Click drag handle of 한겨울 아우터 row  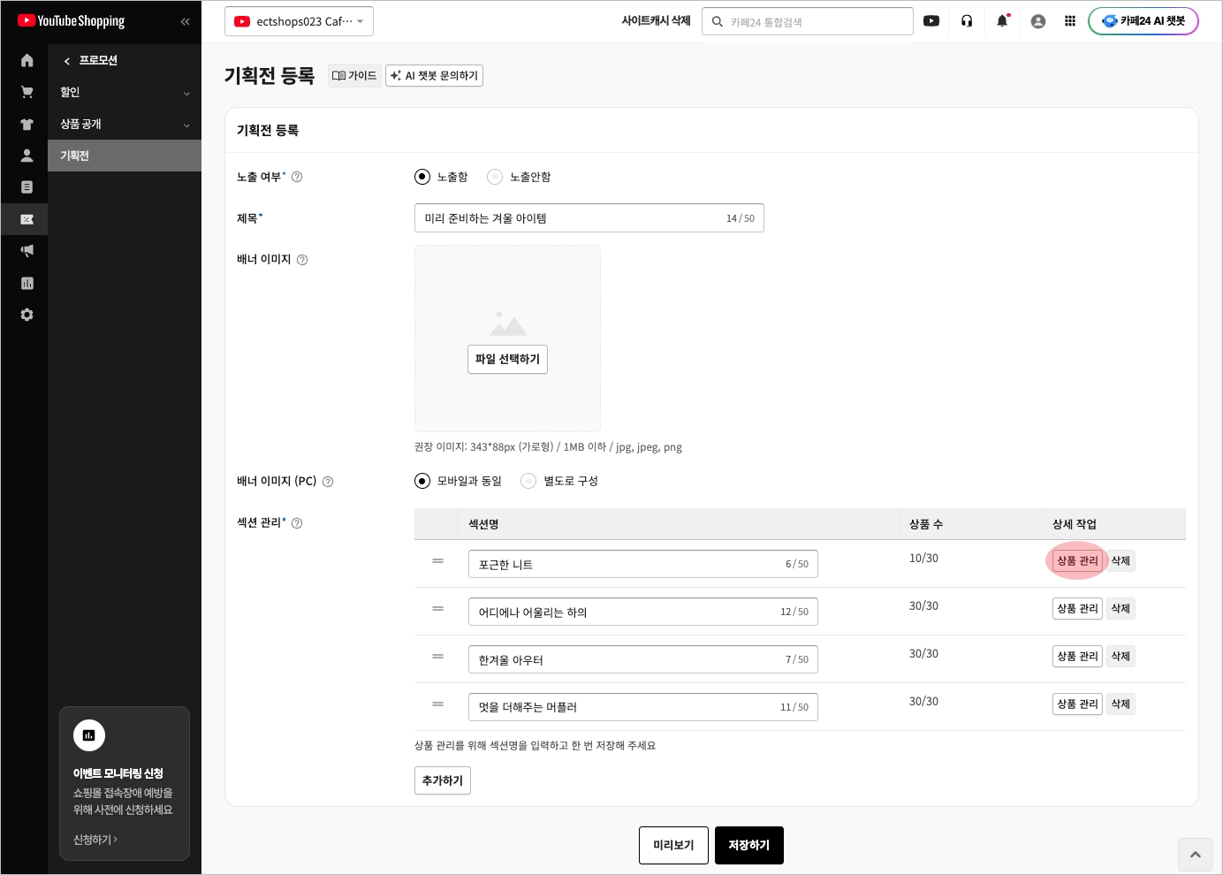point(437,657)
